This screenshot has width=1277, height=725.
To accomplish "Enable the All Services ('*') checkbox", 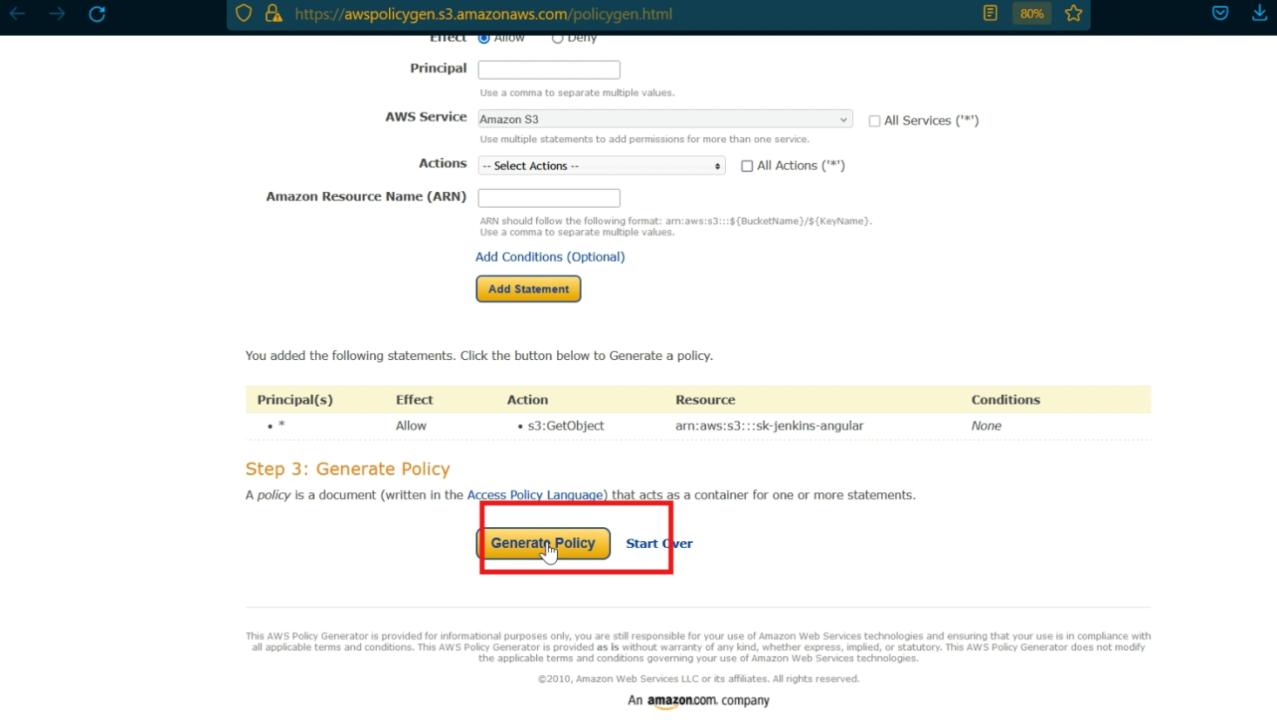I will coord(874,121).
